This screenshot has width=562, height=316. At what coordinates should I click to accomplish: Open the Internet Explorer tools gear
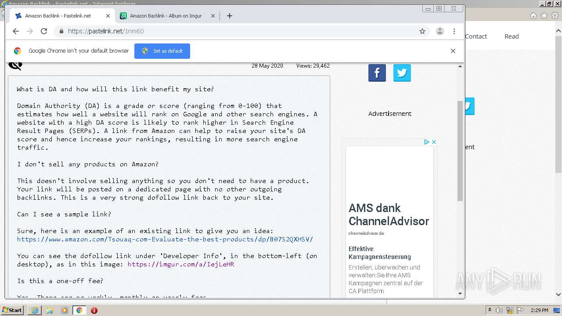tap(555, 16)
